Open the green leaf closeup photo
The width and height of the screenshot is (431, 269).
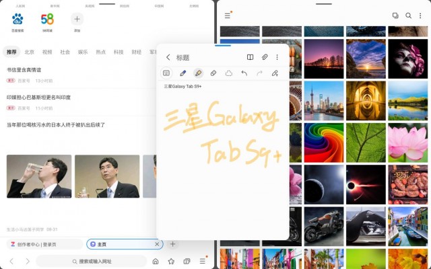pyautogui.click(x=366, y=143)
